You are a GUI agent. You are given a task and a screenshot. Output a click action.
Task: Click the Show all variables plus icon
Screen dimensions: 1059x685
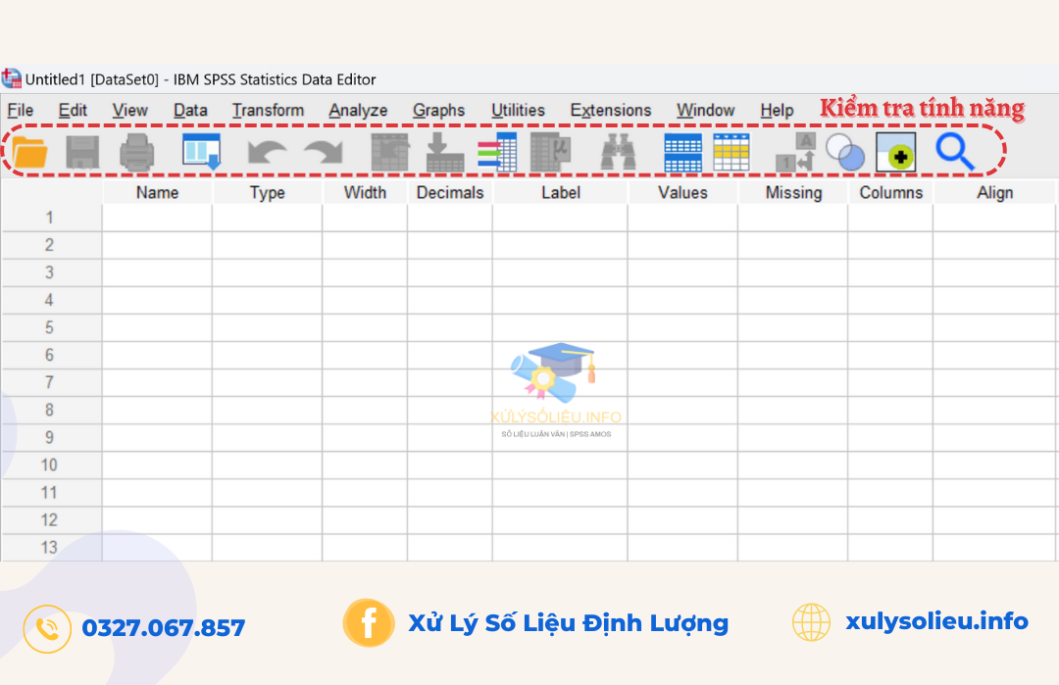click(895, 152)
